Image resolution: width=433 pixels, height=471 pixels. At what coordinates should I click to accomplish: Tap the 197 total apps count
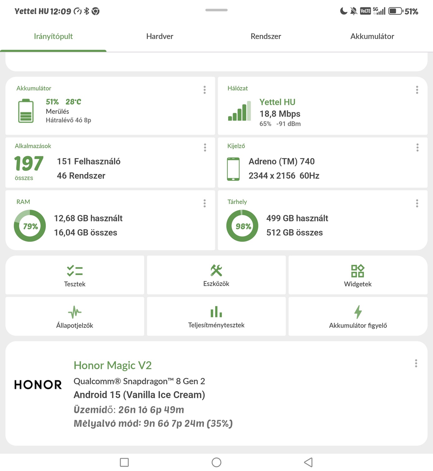[29, 163]
